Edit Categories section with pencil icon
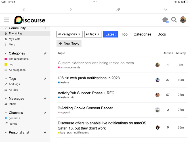 pos(45,53)
